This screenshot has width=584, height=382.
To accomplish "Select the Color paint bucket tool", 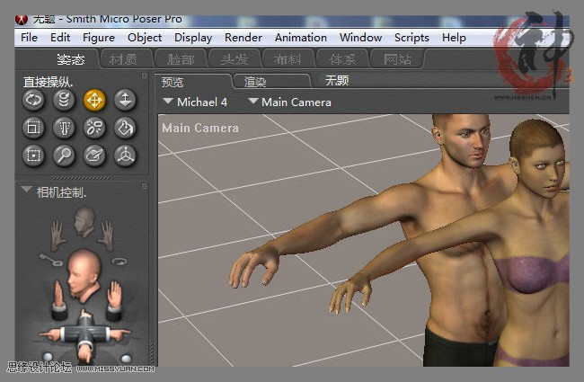I will pos(125,128).
